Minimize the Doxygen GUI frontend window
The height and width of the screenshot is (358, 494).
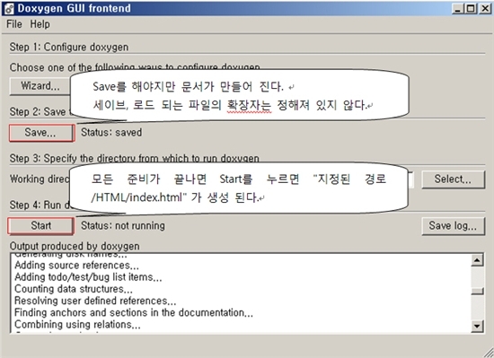458,8
